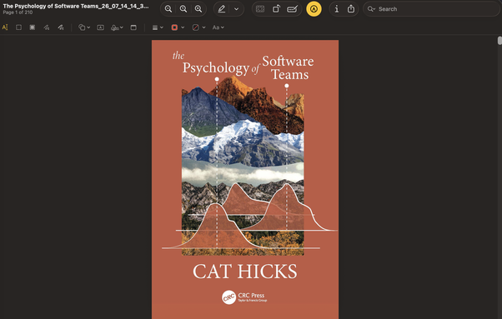Open the Aa Text Style menu
The width and height of the screenshot is (502, 319).
218,27
